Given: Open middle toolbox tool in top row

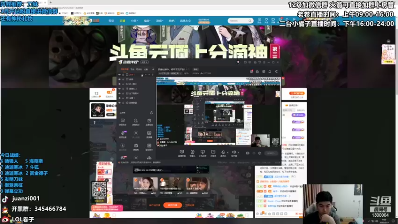Looking at the screenshot, I should coord(136,122).
